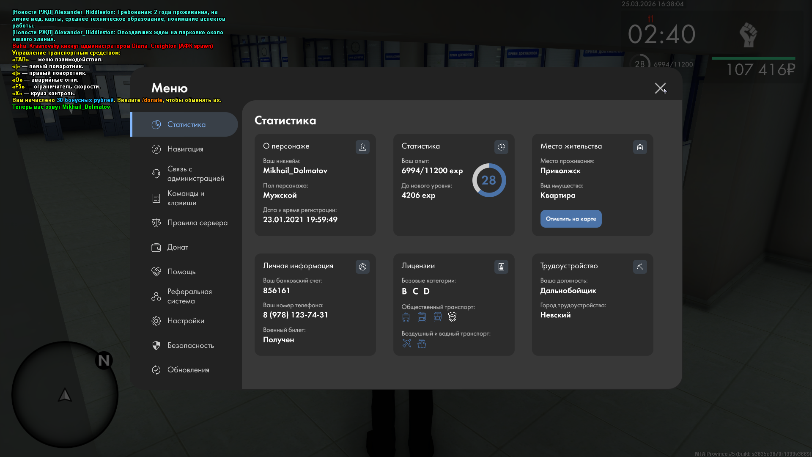Click the house icon on Место жительства card

pos(640,147)
